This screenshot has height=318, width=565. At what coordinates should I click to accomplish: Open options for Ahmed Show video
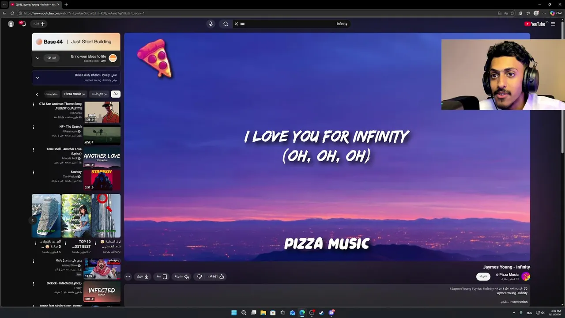pyautogui.click(x=33, y=261)
